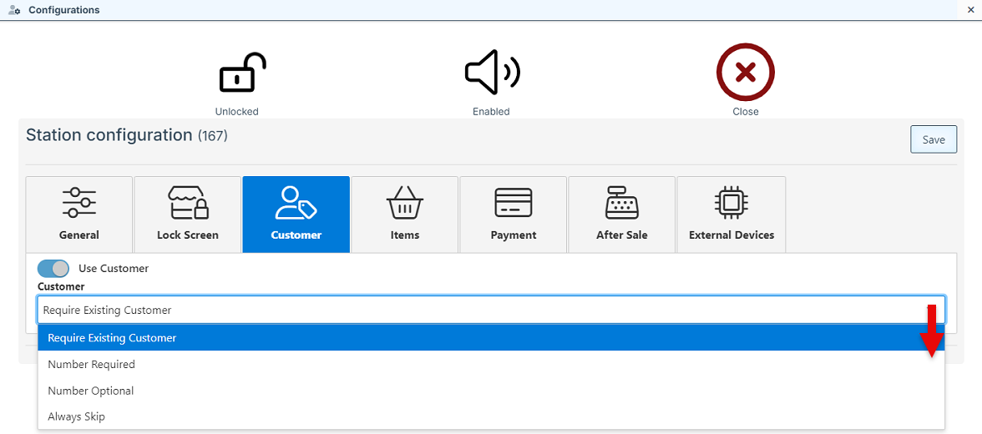The height and width of the screenshot is (434, 982).
Task: Choose Number Optional from dropdown list
Action: coord(90,391)
